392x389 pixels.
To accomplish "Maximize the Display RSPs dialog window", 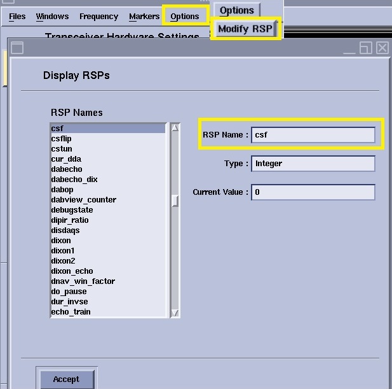I will pyautogui.click(x=365, y=48).
